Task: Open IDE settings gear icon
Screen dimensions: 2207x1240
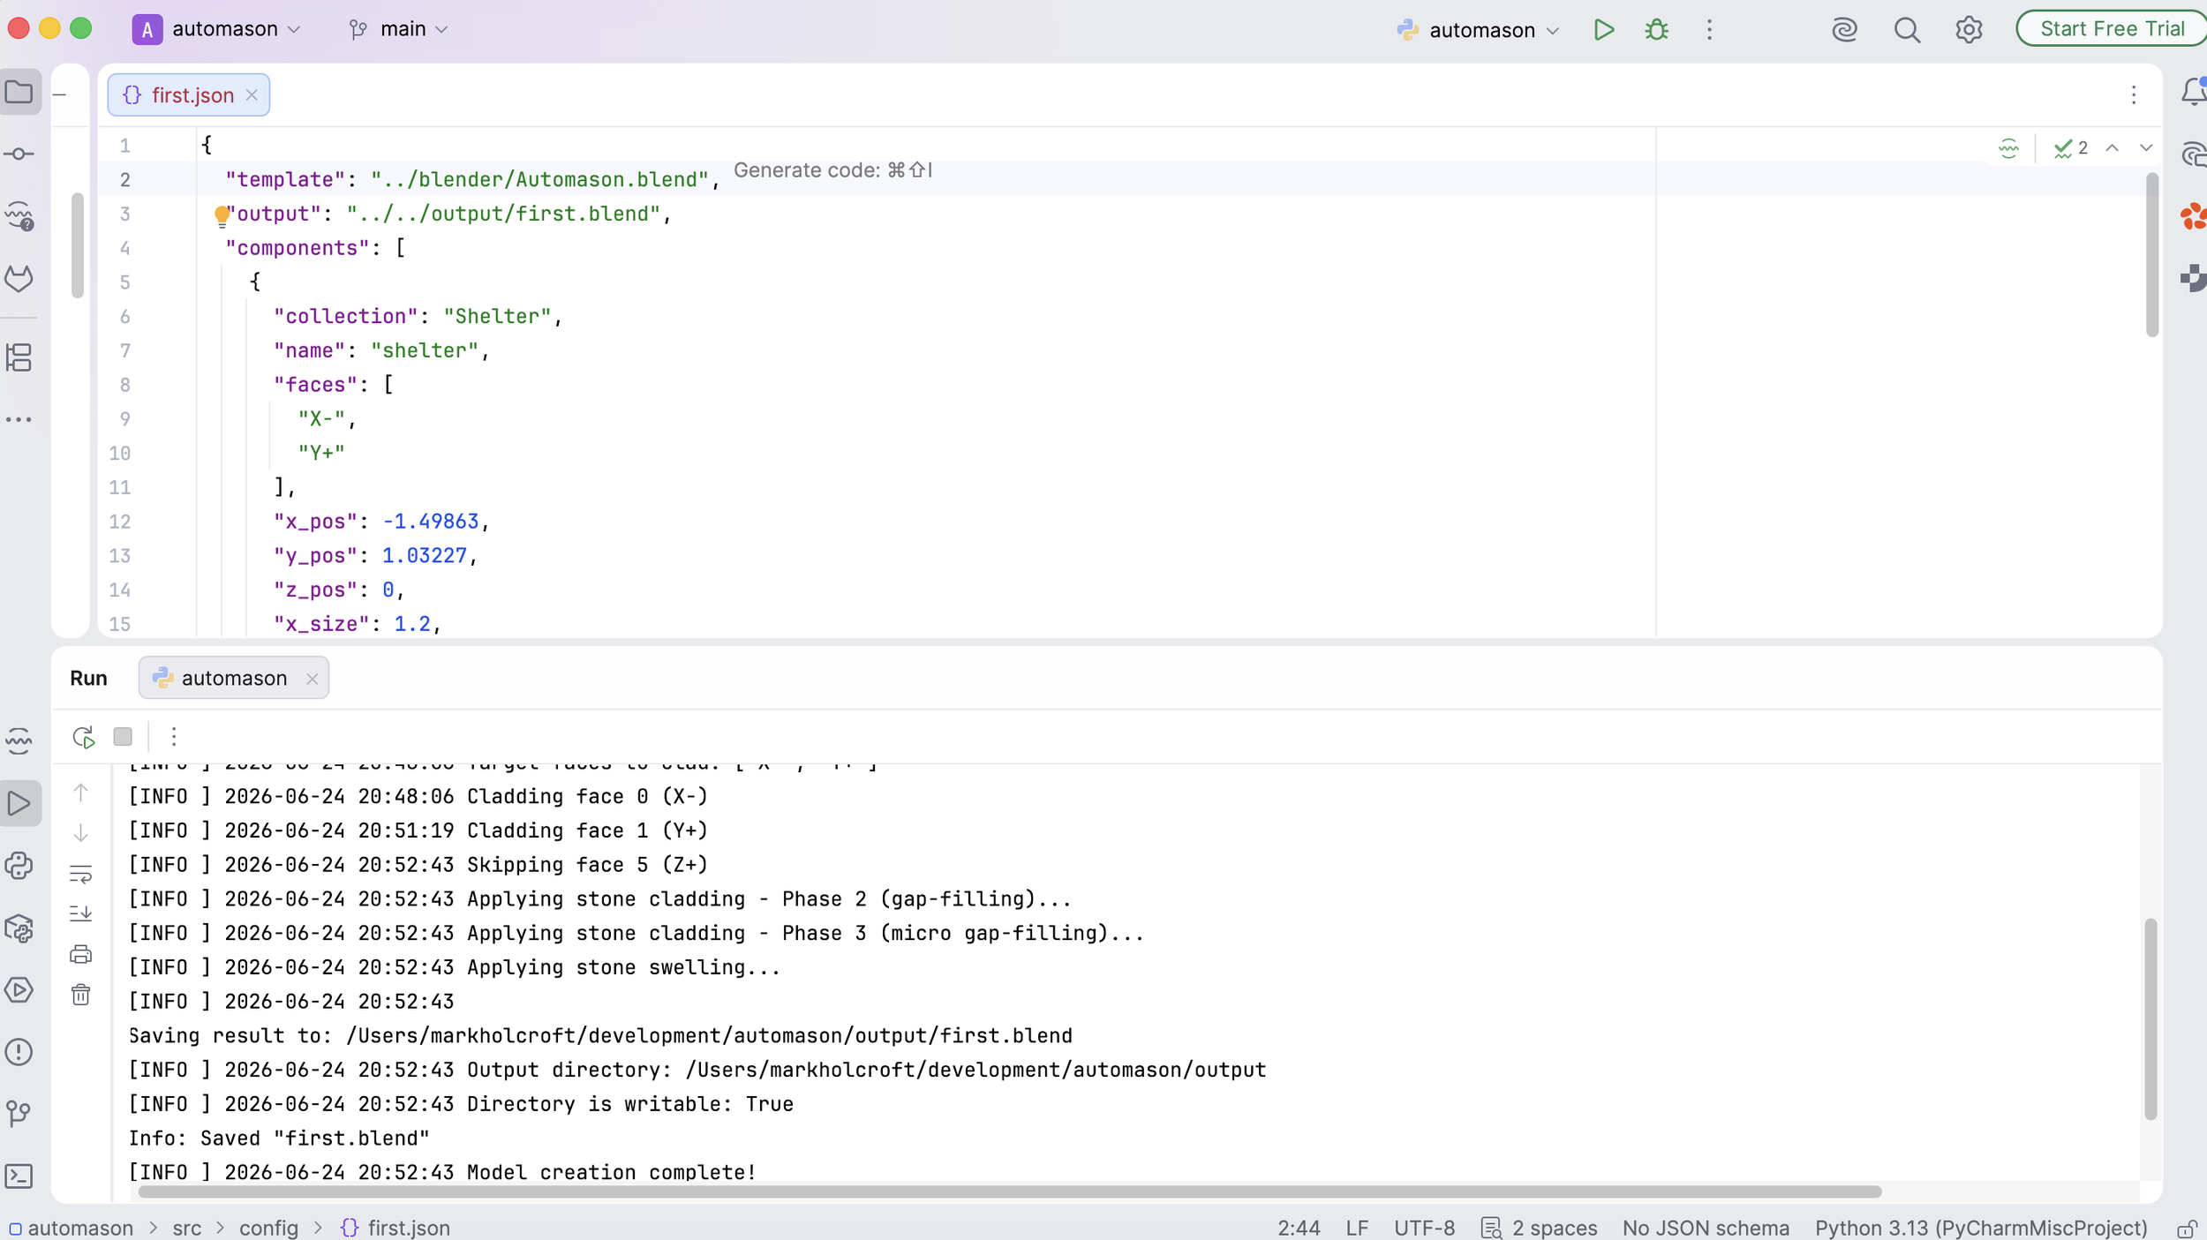Action: (1969, 30)
